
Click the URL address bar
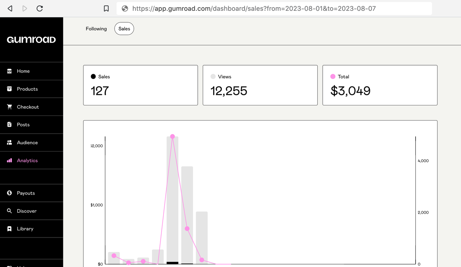tap(274, 8)
